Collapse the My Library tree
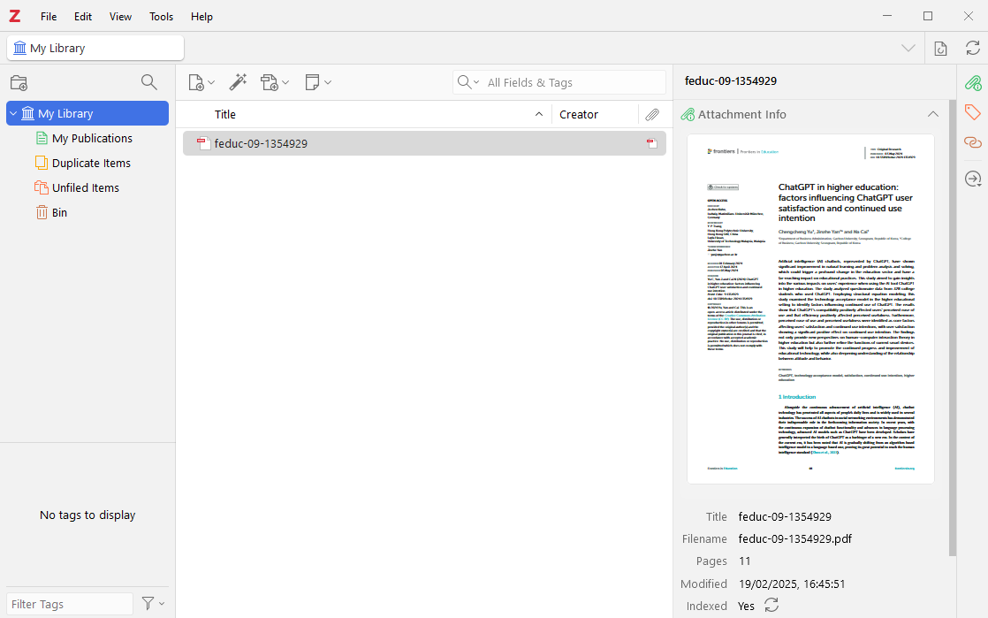This screenshot has height=618, width=988. (x=13, y=113)
